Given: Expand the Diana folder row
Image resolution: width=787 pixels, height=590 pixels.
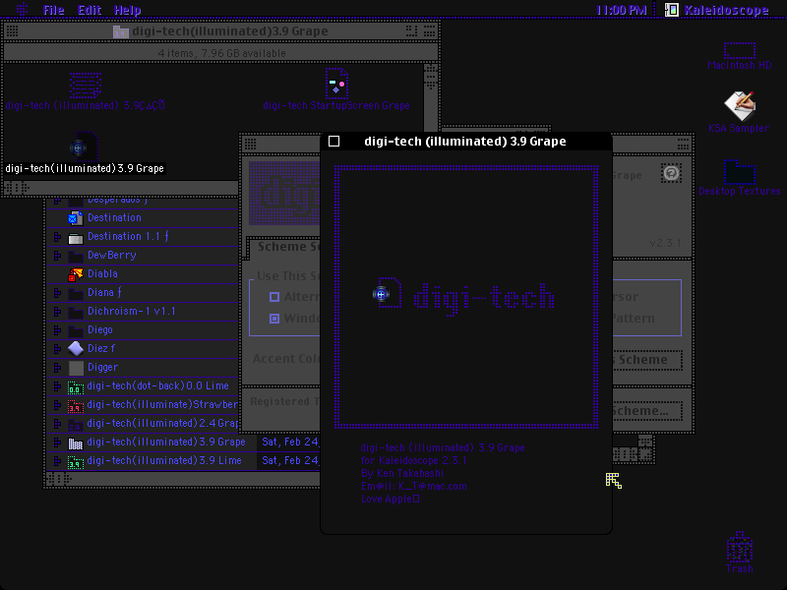Looking at the screenshot, I should pyautogui.click(x=57, y=293).
